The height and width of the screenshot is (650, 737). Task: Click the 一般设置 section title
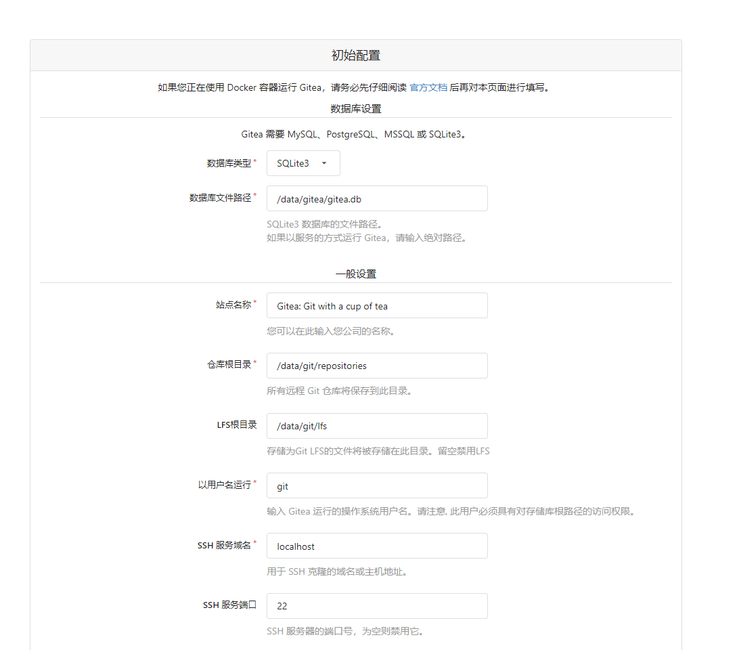coord(356,274)
